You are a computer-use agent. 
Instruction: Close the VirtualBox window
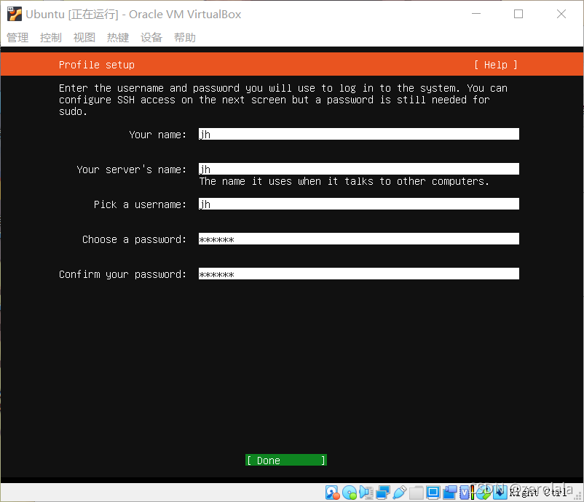click(x=561, y=14)
